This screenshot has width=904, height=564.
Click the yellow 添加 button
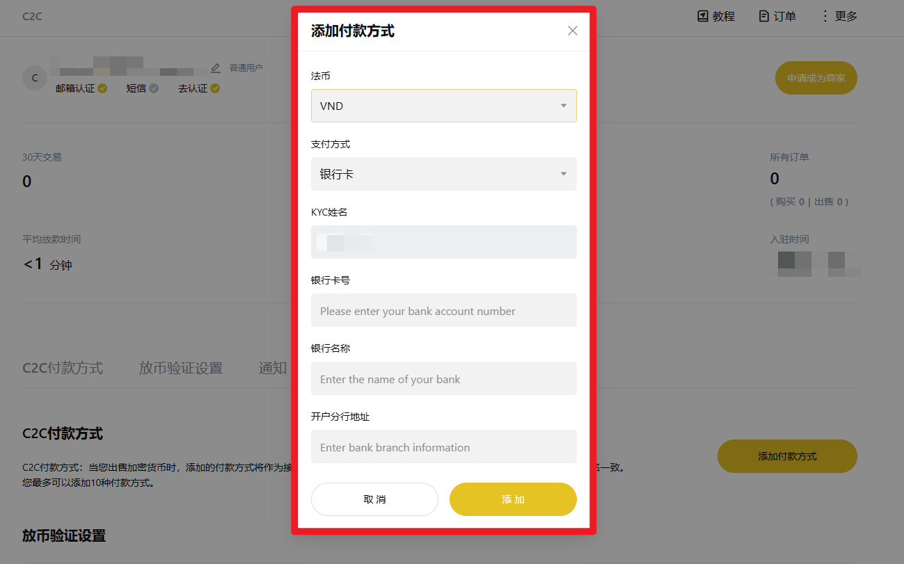point(513,499)
